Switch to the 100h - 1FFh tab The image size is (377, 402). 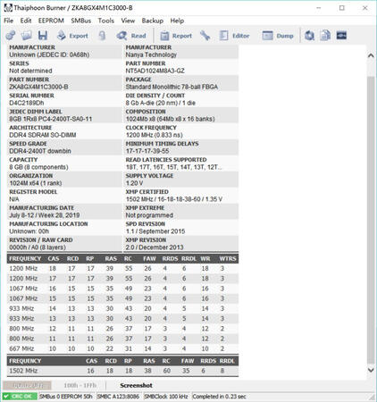80,385
